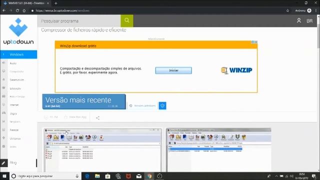The image size is (320, 180).
Task: Click the browser back arrow
Action: [4, 10]
